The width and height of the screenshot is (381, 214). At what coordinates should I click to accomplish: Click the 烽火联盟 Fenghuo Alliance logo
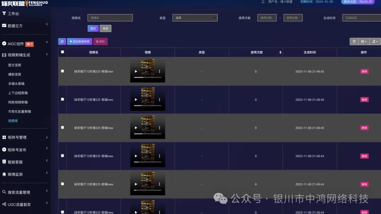(25, 4)
